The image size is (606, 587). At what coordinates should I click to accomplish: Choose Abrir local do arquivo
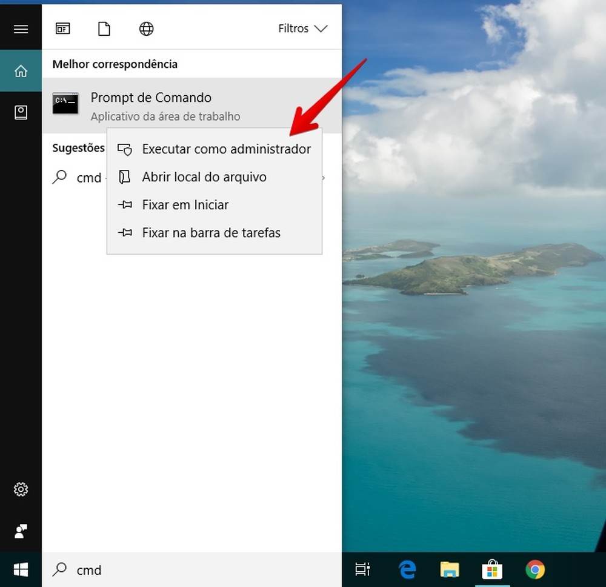coord(204,177)
